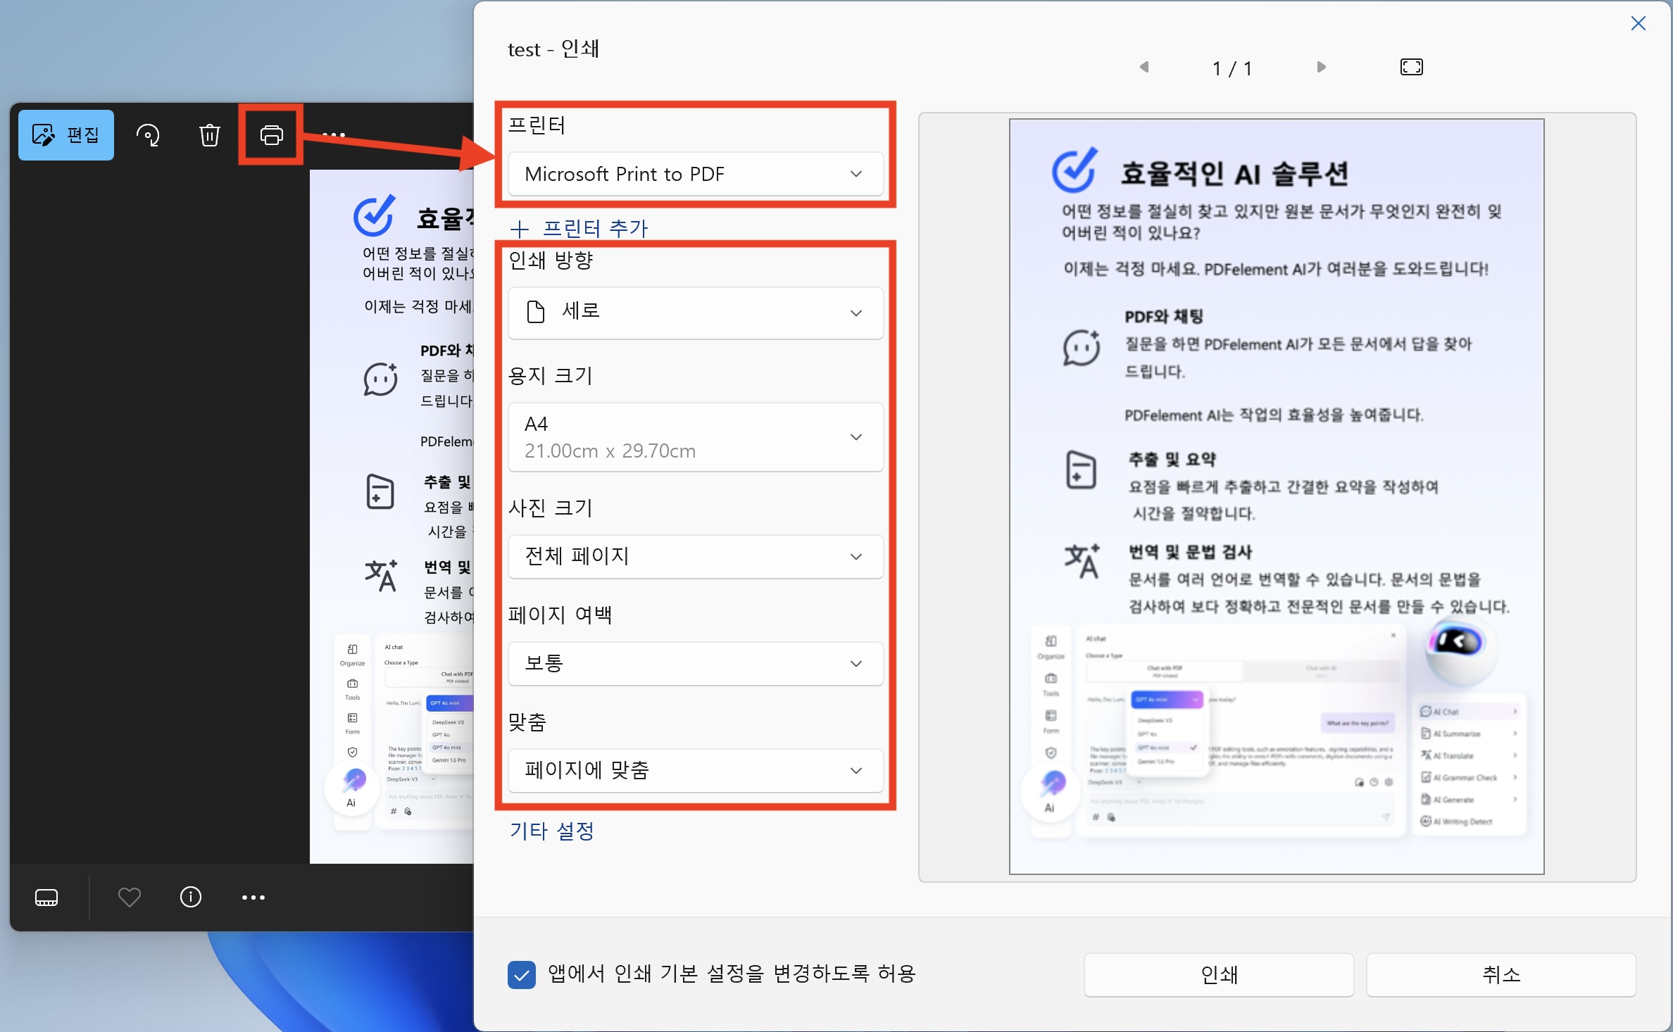Viewport: 1673px width, 1032px height.
Task: Expand the 전체 페이지 photo size dropdown
Action: click(x=695, y=556)
